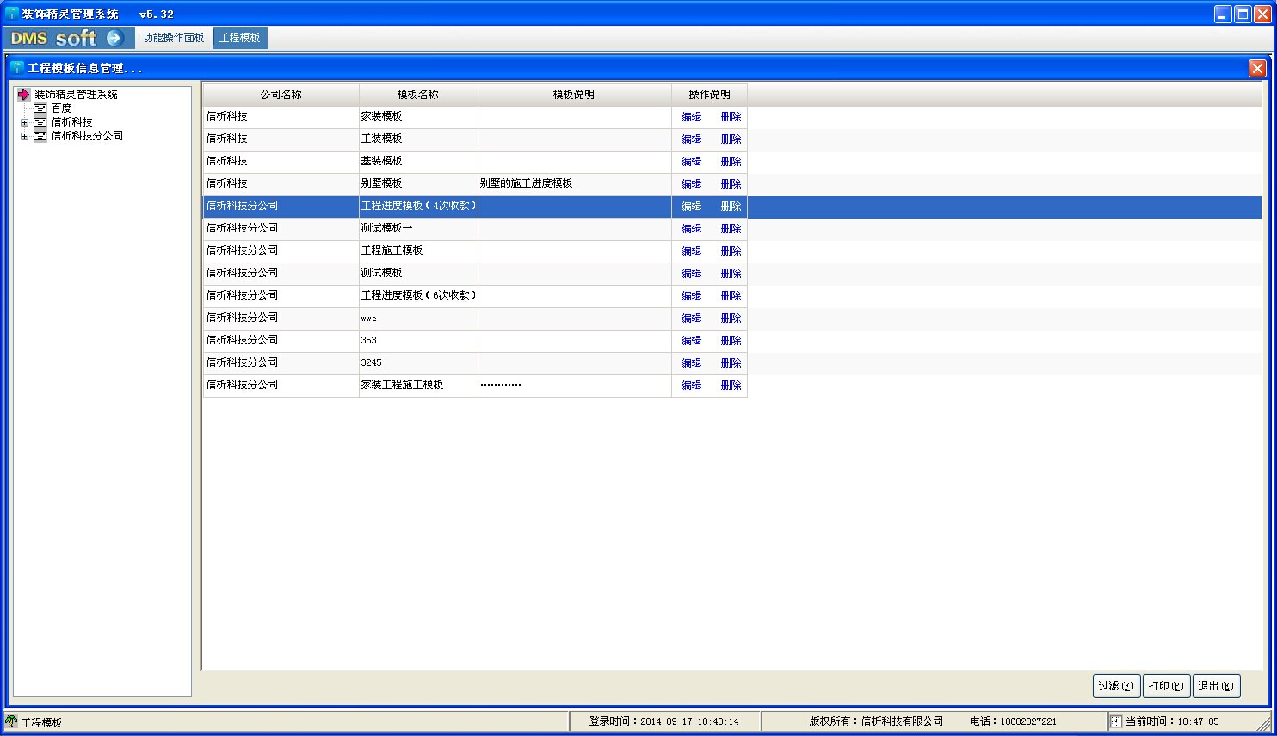
Task: Edit the 别墅模板 row via 编辑
Action: pos(691,183)
